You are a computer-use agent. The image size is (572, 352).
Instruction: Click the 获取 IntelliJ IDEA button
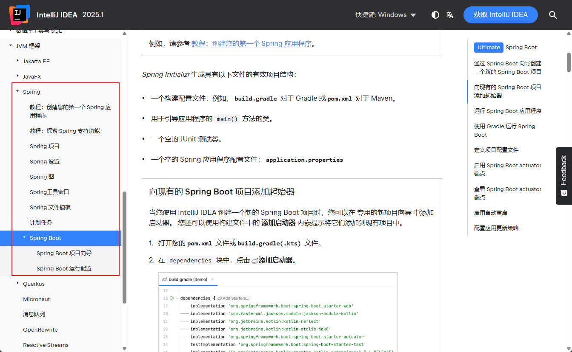coord(500,15)
